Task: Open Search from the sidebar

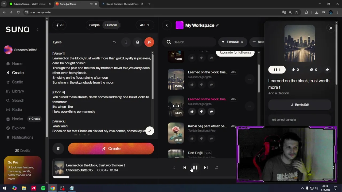Action: [15, 101]
